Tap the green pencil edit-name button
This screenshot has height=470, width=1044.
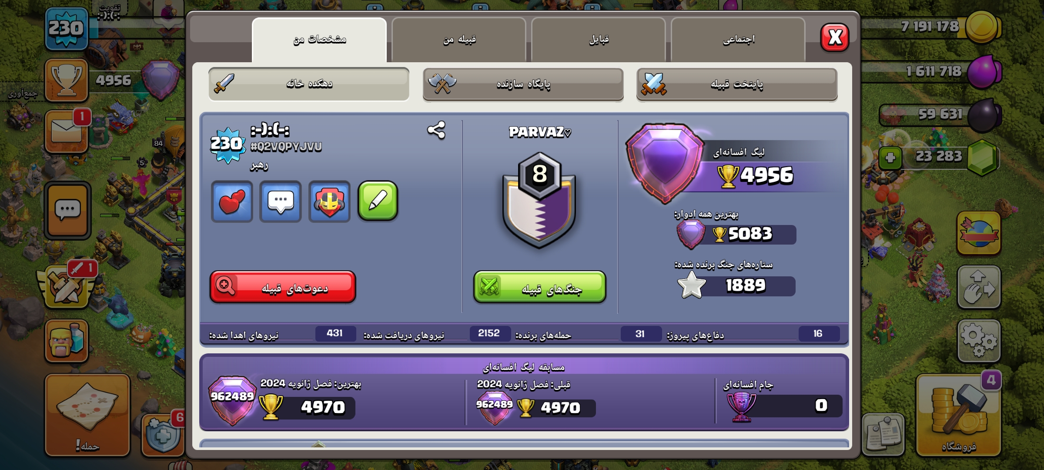pyautogui.click(x=378, y=201)
